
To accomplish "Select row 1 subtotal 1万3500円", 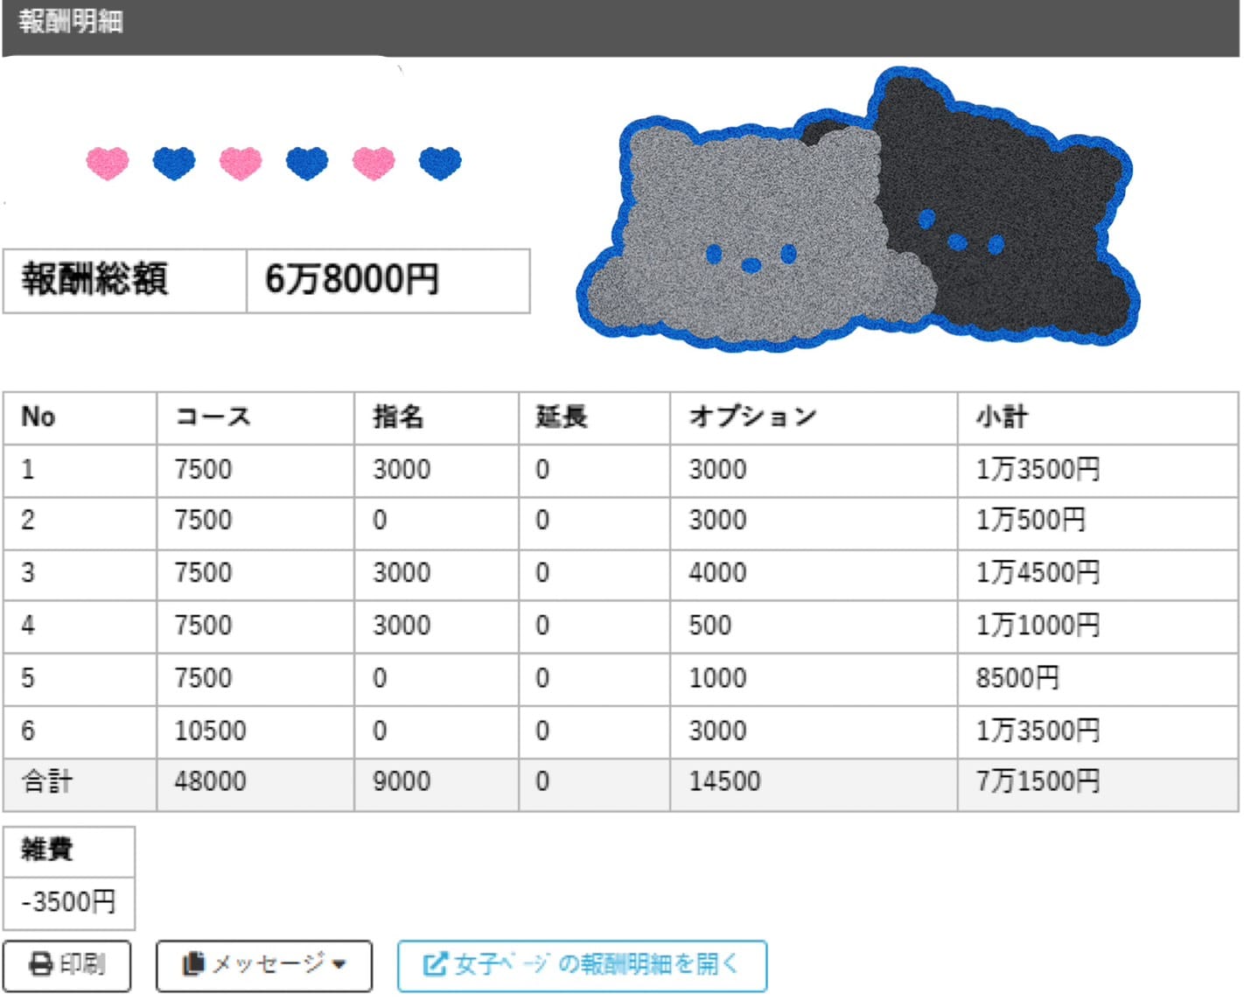I will [x=1038, y=470].
